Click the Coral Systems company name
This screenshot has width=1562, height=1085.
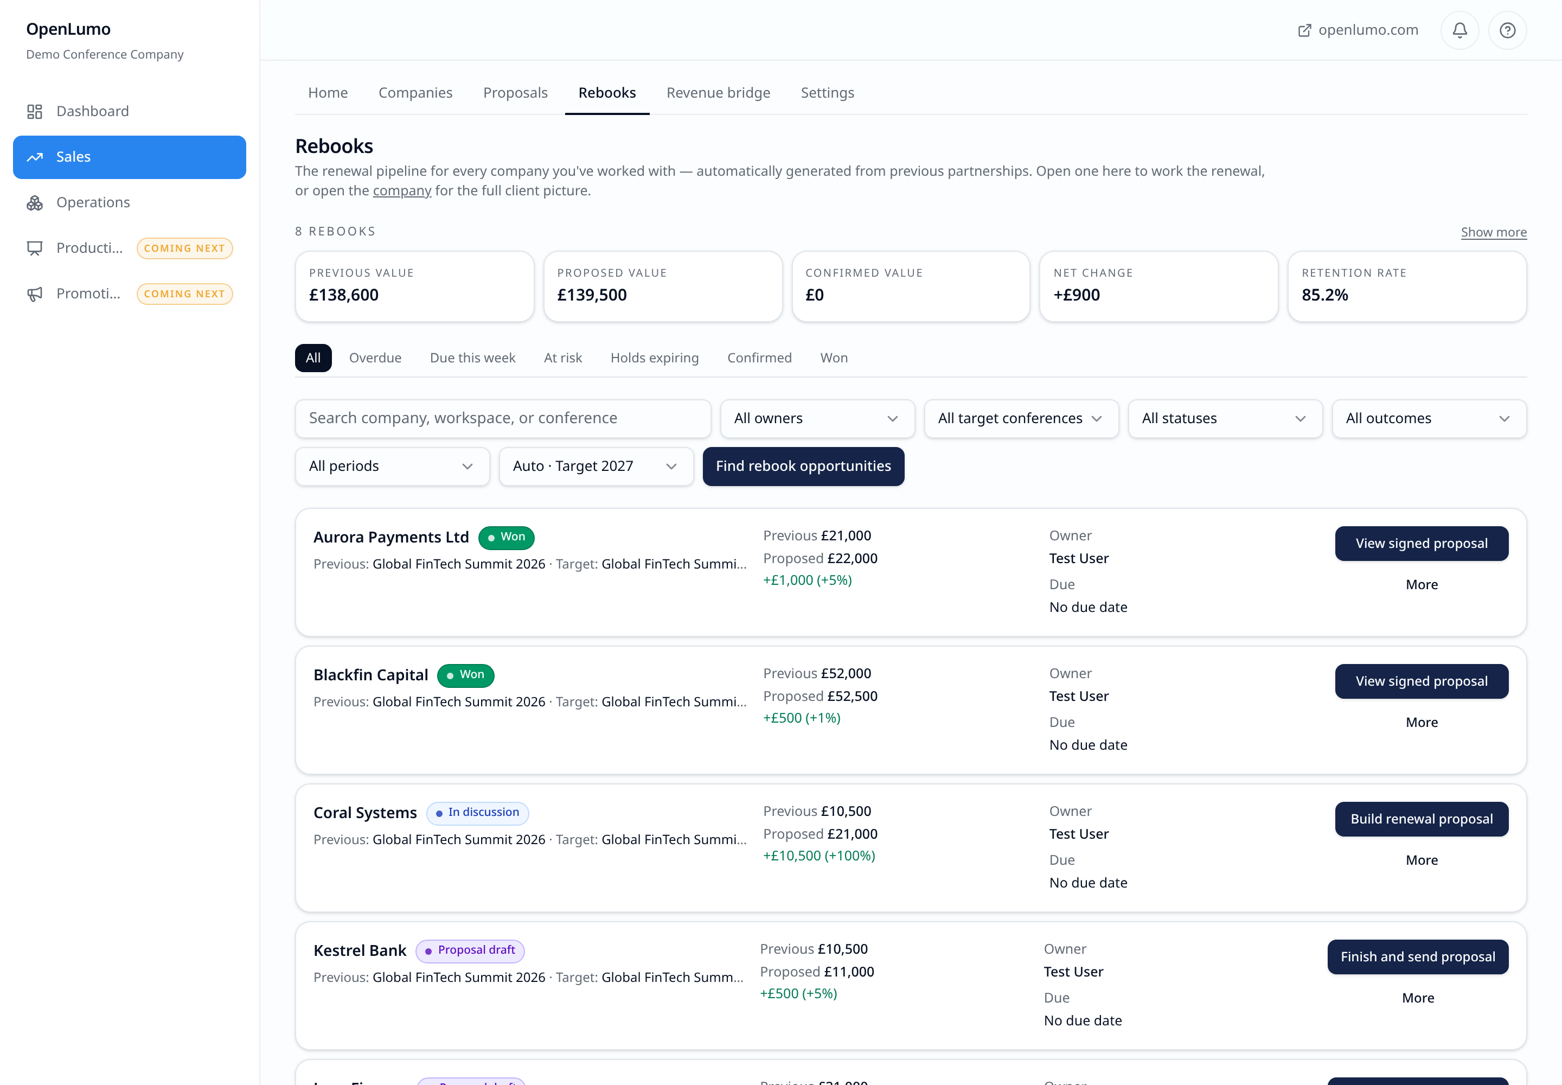pos(365,814)
